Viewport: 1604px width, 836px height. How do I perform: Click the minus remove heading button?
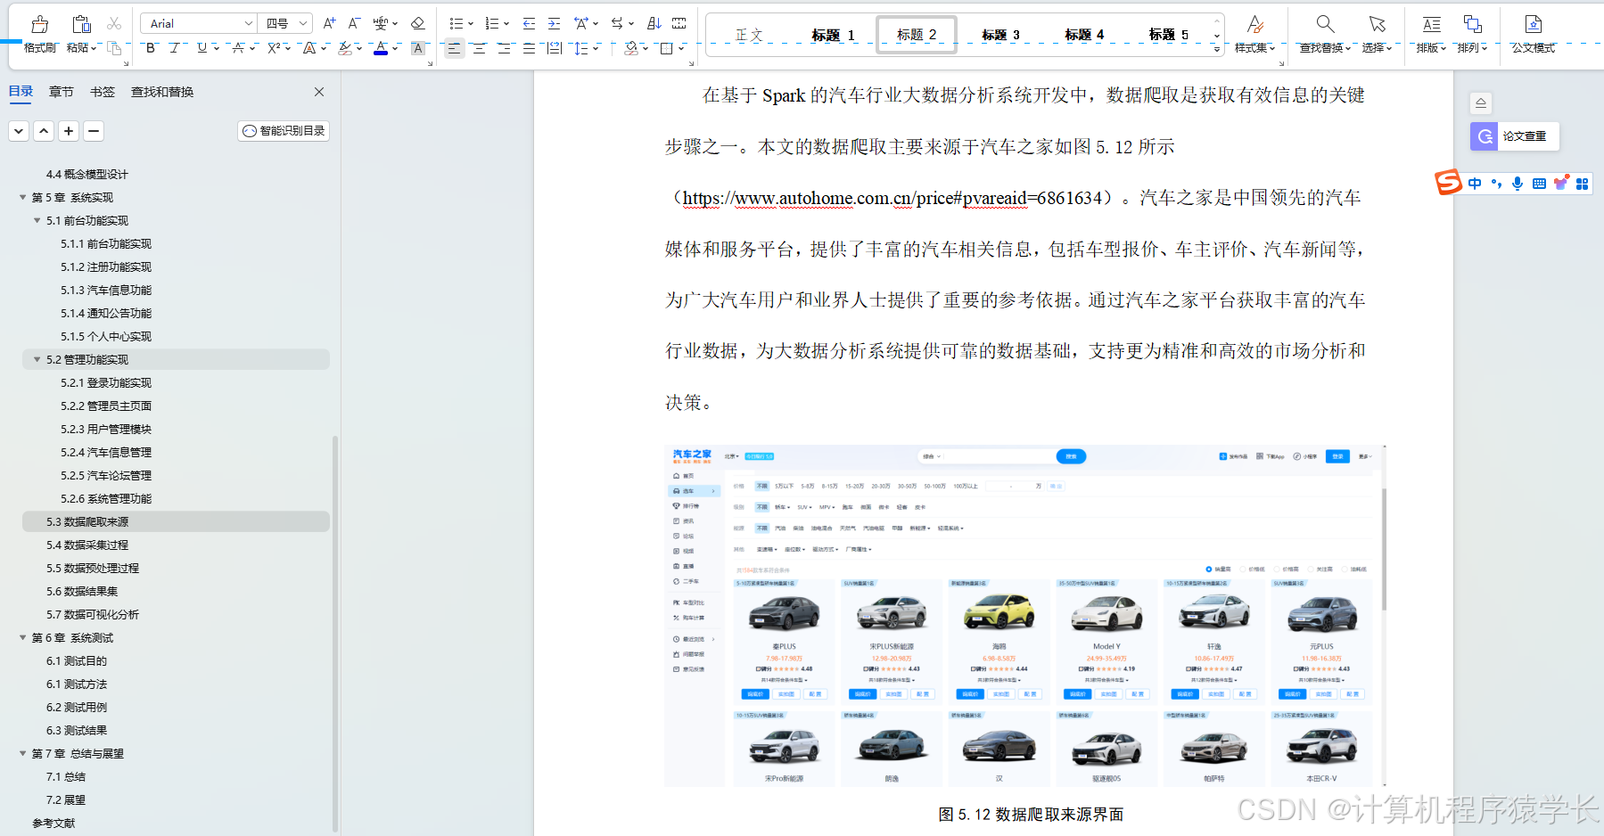(94, 131)
